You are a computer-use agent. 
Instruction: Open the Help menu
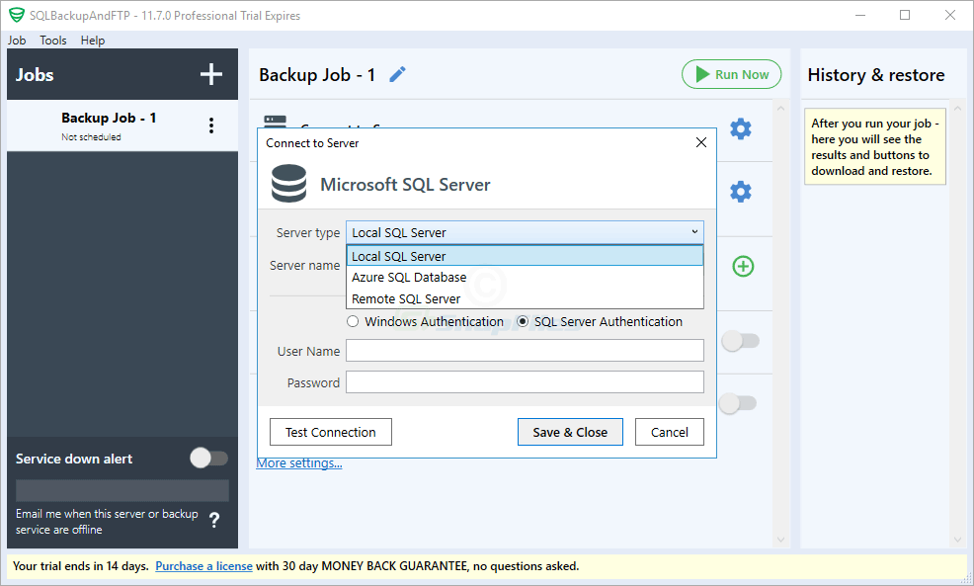point(92,41)
